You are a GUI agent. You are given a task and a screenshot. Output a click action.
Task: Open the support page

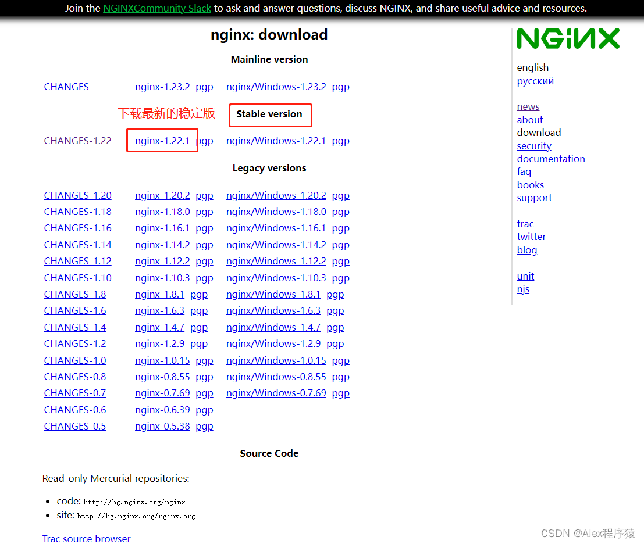point(534,198)
